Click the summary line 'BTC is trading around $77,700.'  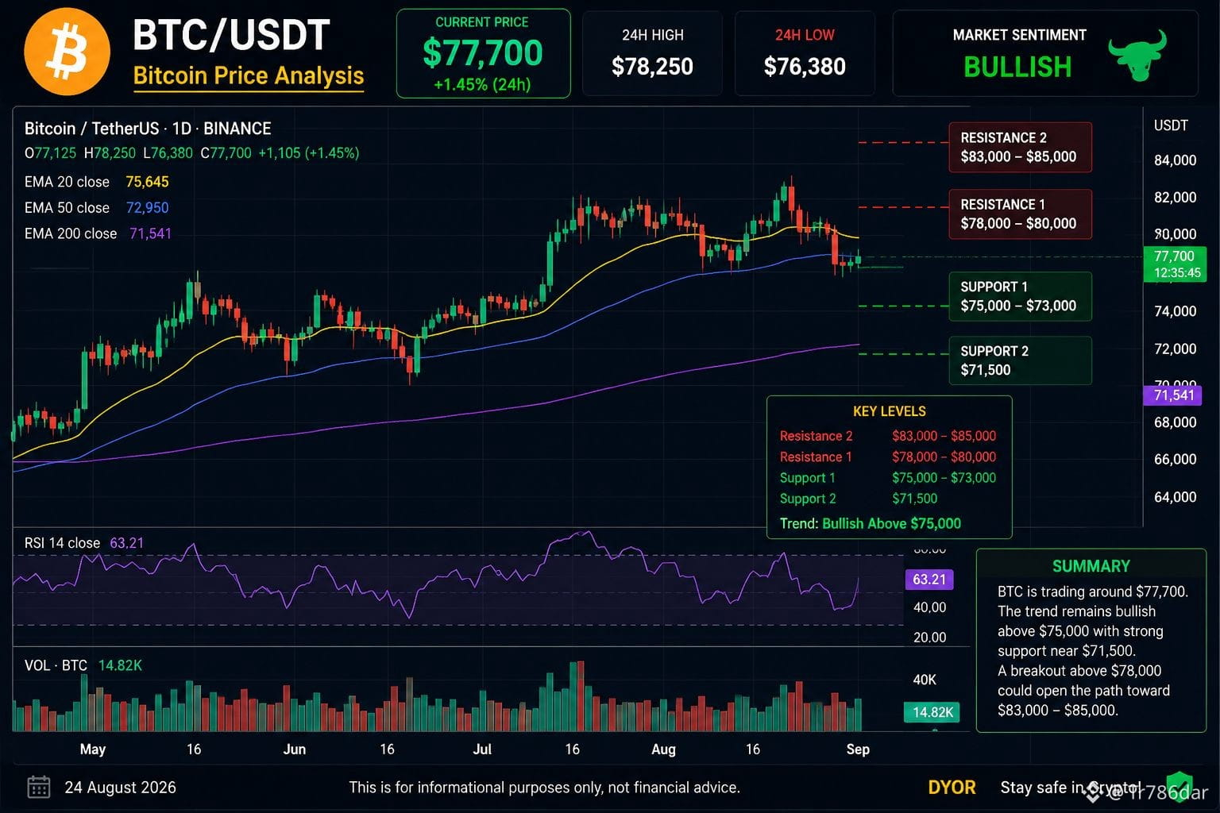(x=1093, y=591)
